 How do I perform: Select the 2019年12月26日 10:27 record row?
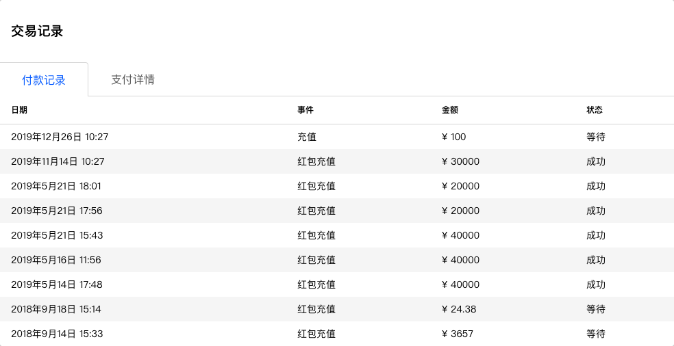click(337, 137)
